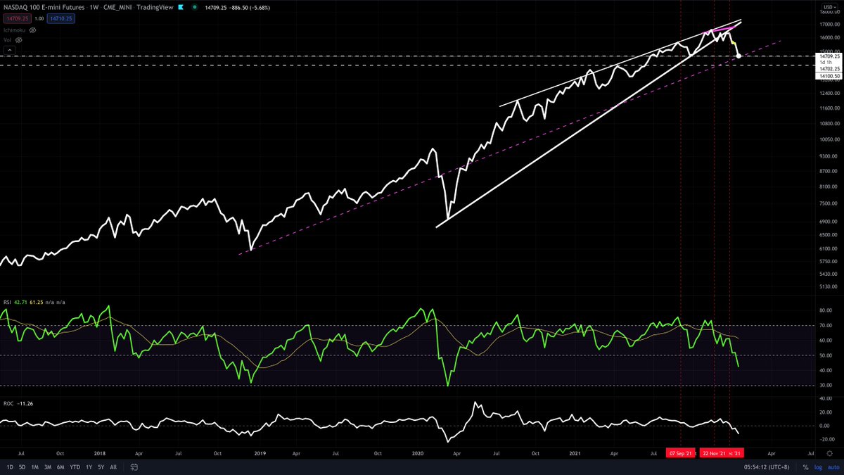The width and height of the screenshot is (844, 475).
Task: Click the white last-price dot on chart
Action: [x=738, y=55]
